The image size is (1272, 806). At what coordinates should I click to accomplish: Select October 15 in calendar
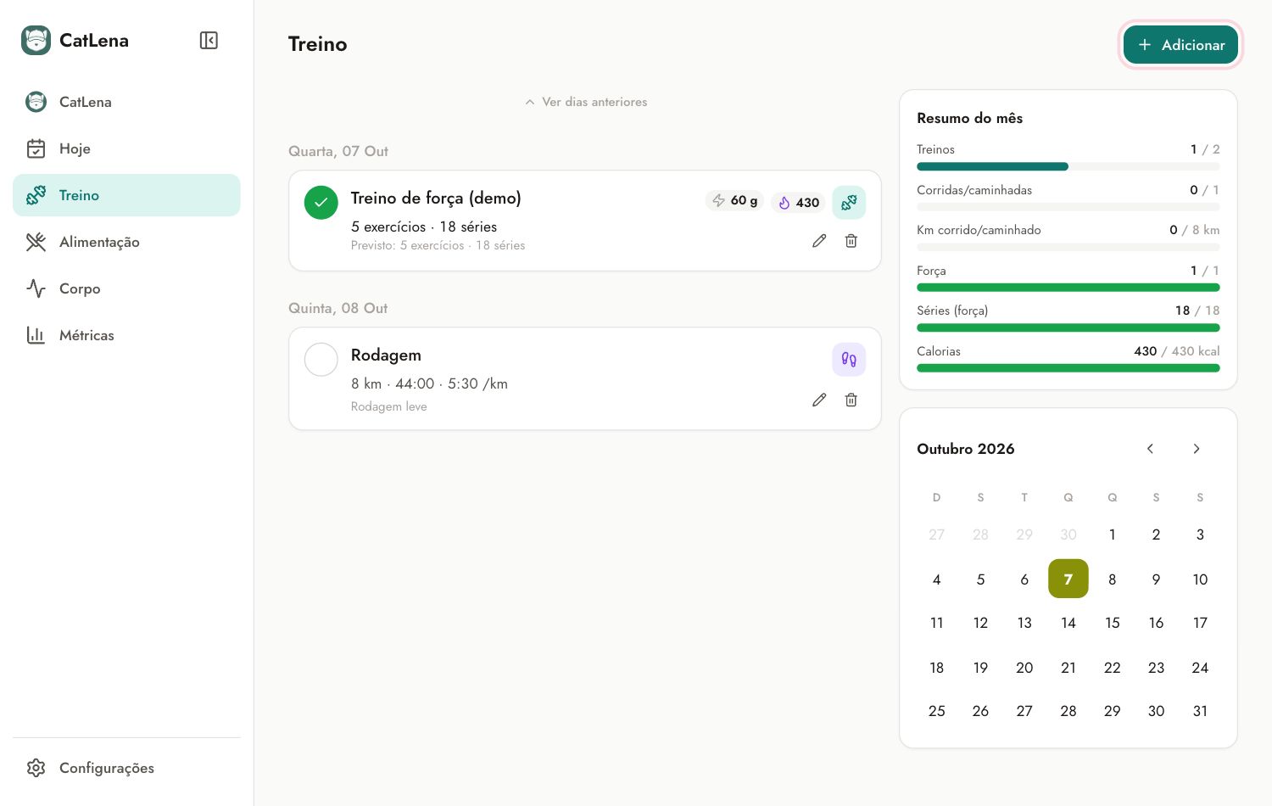point(1113,623)
